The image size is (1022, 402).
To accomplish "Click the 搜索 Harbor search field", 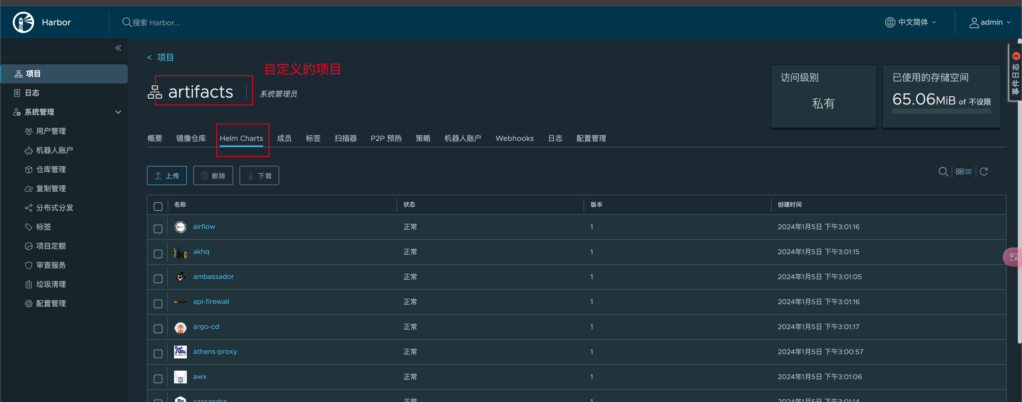I will [x=156, y=23].
